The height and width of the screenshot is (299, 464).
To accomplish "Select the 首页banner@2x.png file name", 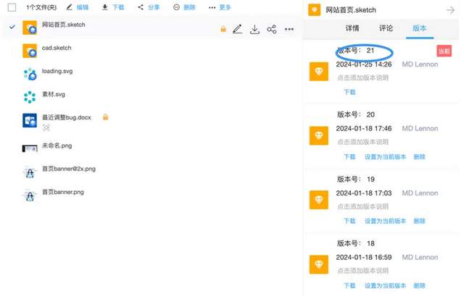I will (69, 169).
